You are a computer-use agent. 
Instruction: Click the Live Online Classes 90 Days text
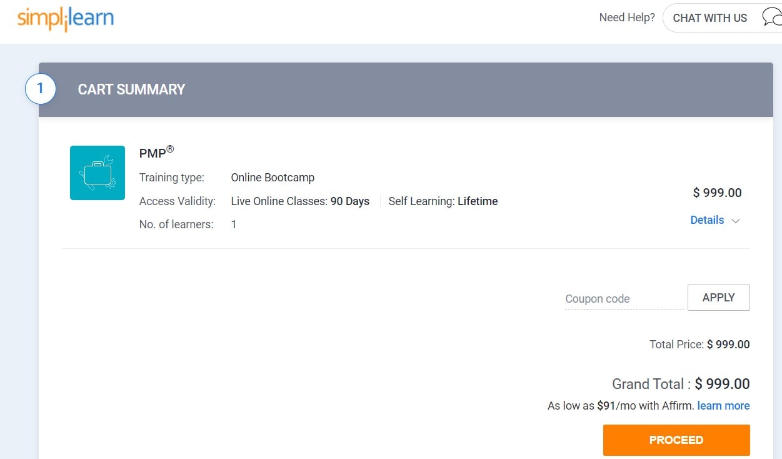click(x=300, y=201)
